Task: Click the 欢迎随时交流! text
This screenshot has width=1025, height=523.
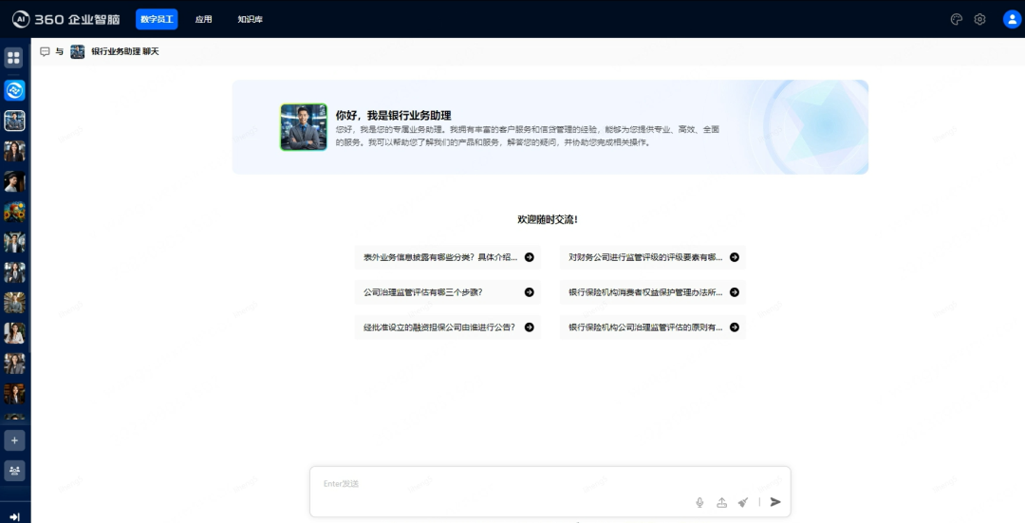Action: [x=548, y=219]
